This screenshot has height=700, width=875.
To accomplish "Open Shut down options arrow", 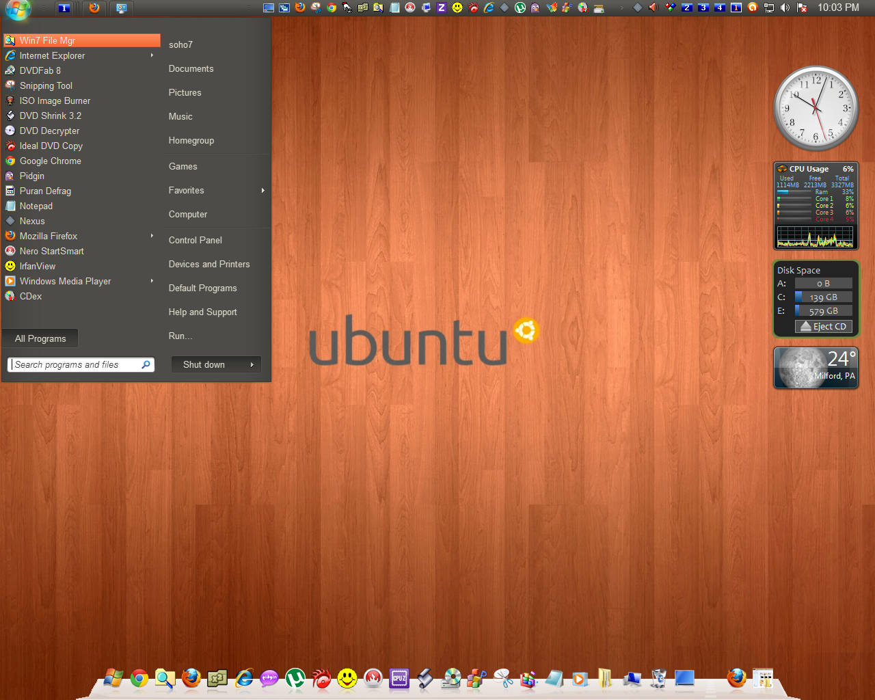I will tap(252, 364).
